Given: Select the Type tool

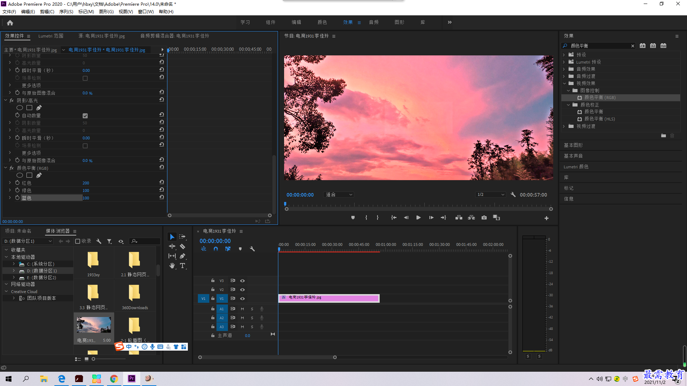Looking at the screenshot, I should click(182, 266).
